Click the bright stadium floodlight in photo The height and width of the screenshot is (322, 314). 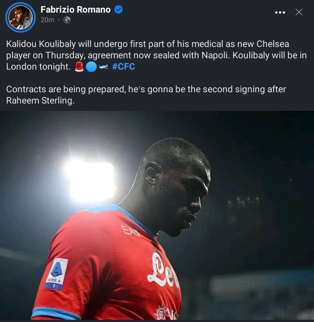pyautogui.click(x=92, y=180)
